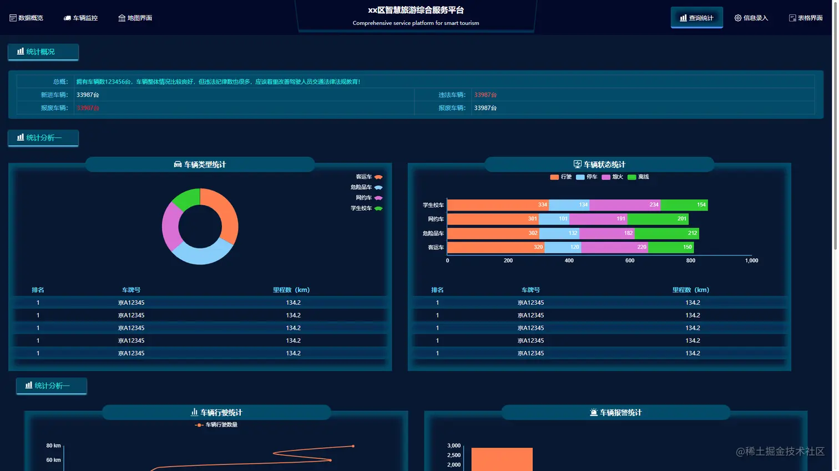Click the 查询统计 bar chart icon
The width and height of the screenshot is (839, 471).
tap(683, 18)
